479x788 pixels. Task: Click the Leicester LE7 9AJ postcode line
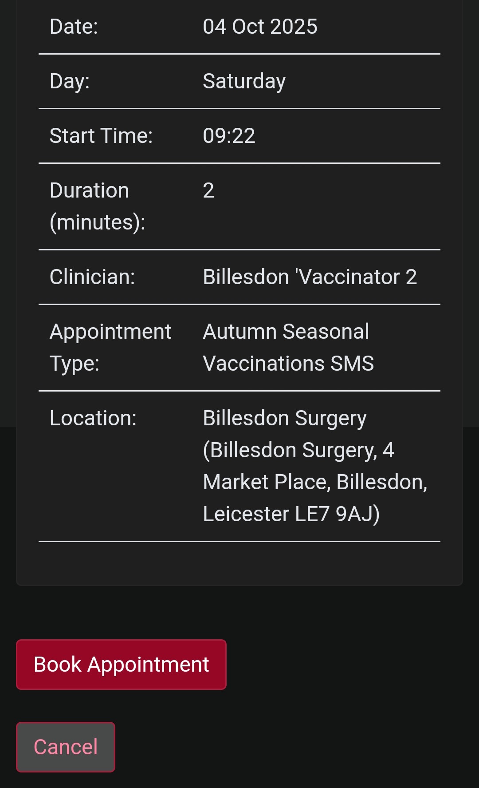click(291, 514)
